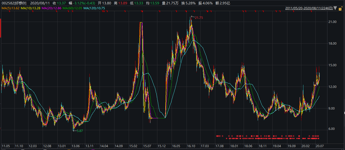Select the 20.07 label on time axis
Image resolution: width=345 pixels, height=150 pixels.
(x=319, y=146)
